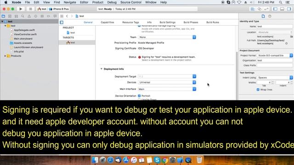The image size is (294, 165).
Task: Select the iPhone 8 Plus run destination
Action: click(x=59, y=9)
